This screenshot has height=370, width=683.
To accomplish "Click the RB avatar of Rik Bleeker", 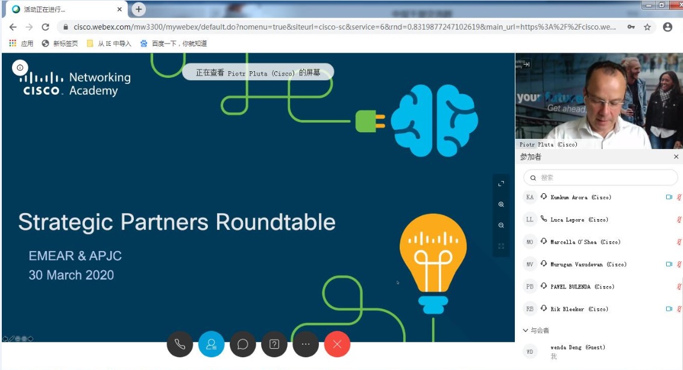I will (x=530, y=309).
